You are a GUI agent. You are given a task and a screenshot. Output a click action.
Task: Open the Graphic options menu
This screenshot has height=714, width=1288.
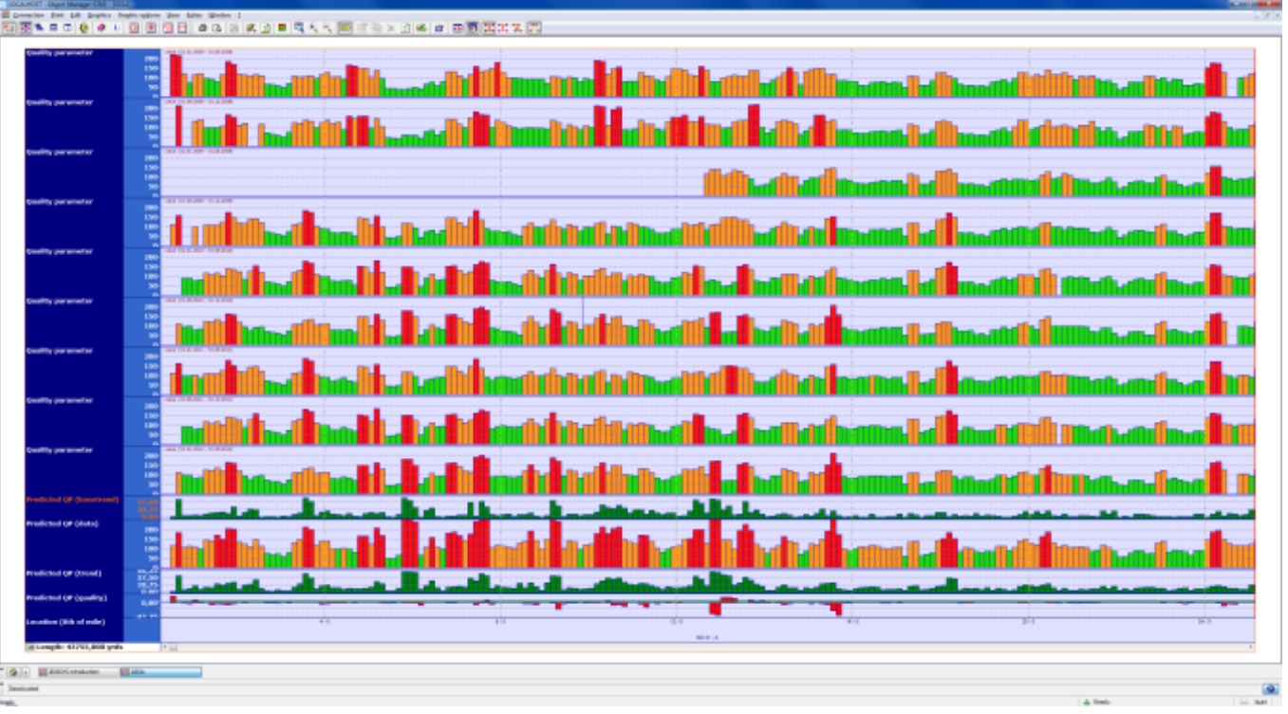140,15
